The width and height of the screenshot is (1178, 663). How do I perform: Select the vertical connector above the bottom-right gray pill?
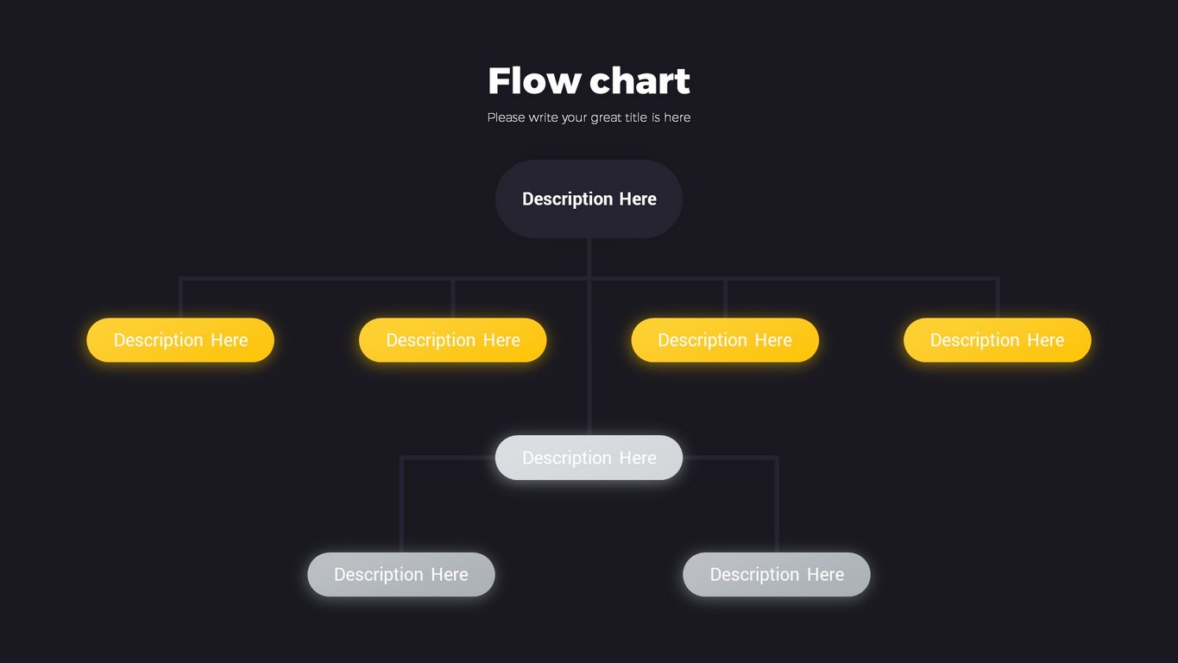point(777,509)
